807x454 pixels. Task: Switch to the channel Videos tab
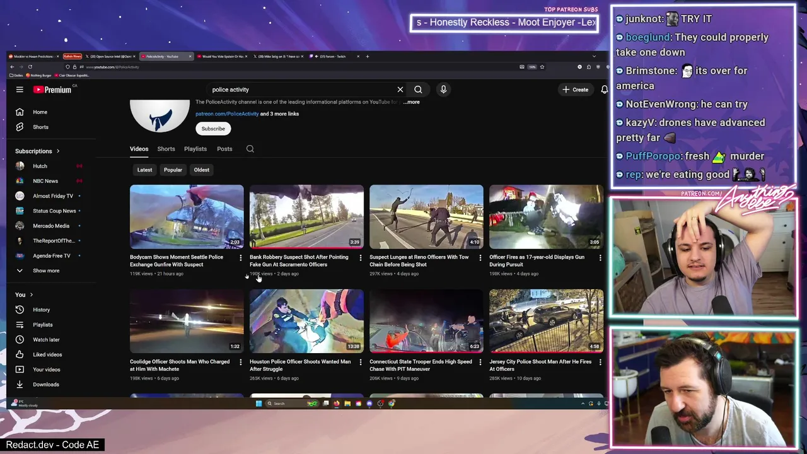(139, 149)
